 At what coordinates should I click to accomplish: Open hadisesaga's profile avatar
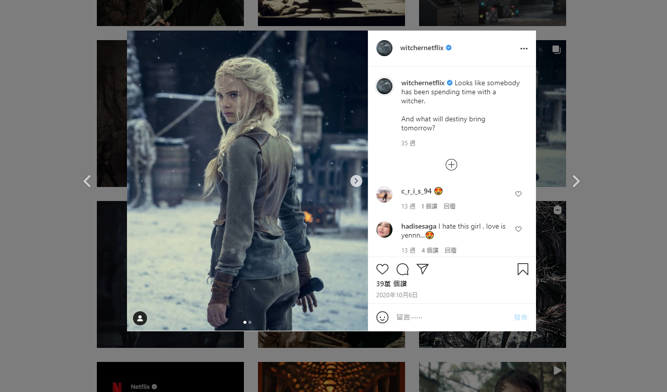click(x=384, y=230)
